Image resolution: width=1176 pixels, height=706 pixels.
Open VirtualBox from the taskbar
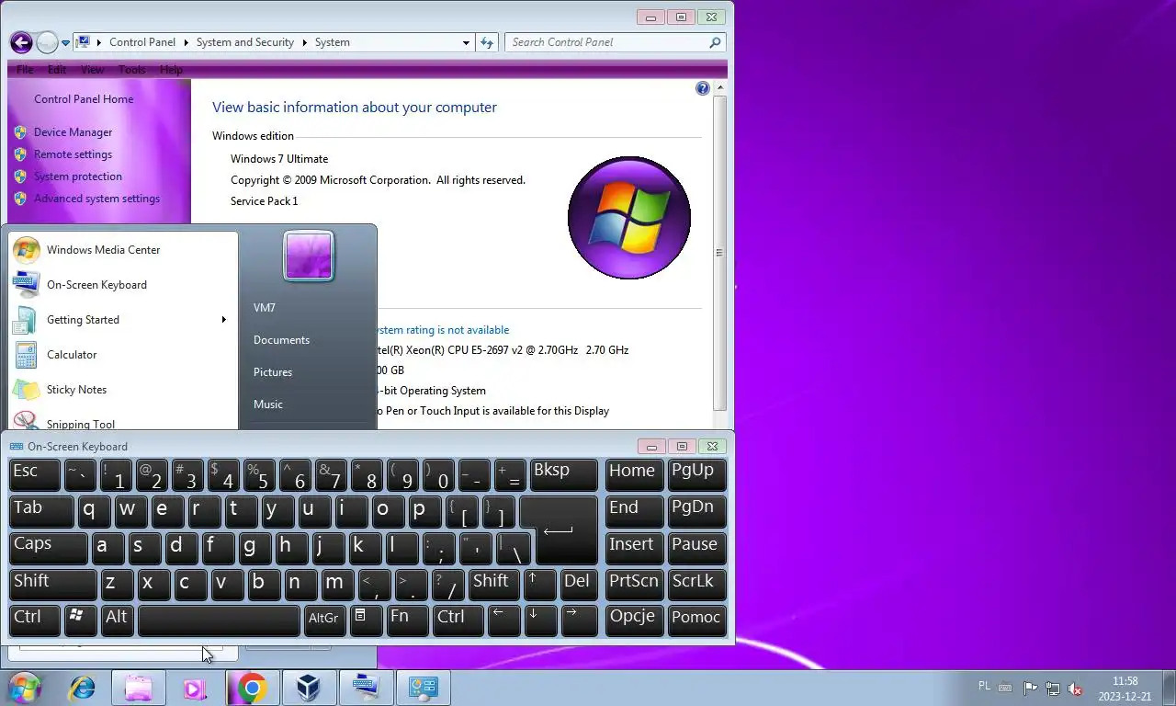(x=309, y=688)
